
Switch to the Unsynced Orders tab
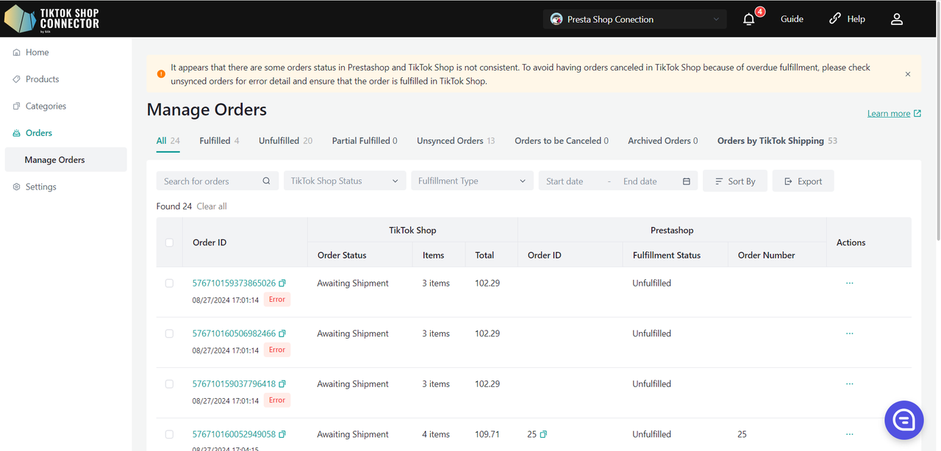tap(456, 141)
